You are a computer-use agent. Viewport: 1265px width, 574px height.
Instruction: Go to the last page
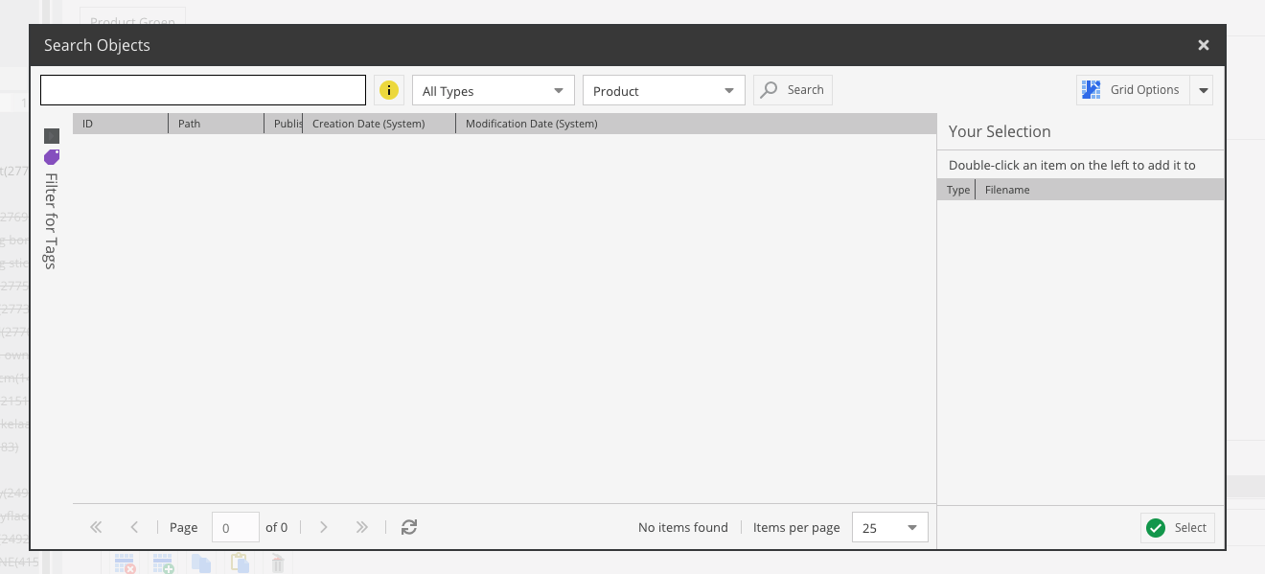(x=361, y=527)
